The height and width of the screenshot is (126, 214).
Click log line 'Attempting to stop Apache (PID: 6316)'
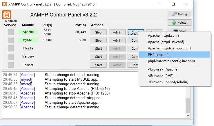coord(77,89)
